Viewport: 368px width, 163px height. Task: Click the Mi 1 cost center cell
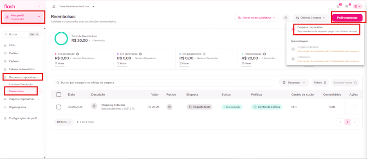pyautogui.click(x=294, y=107)
